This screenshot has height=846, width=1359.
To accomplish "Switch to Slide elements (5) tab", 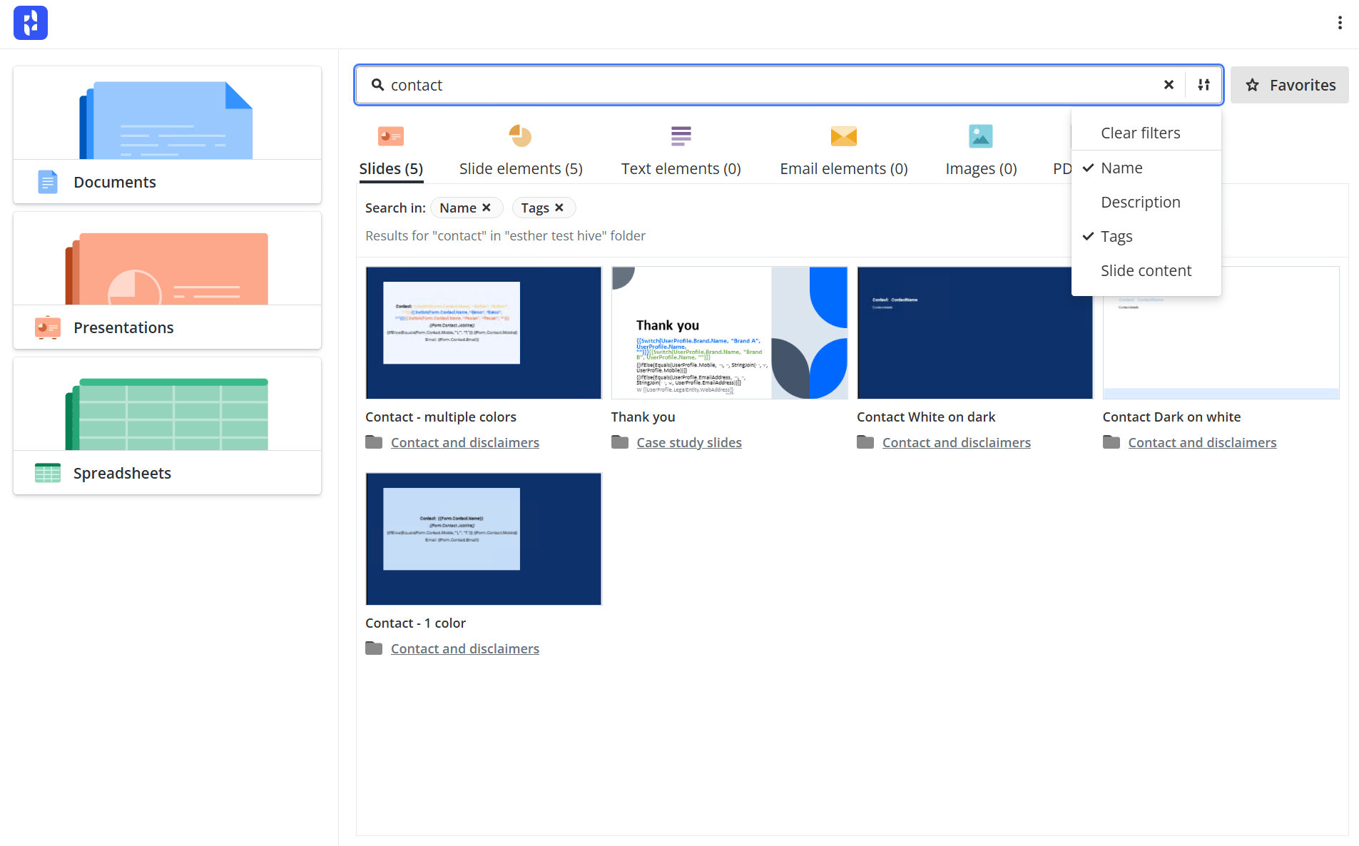I will point(521,168).
